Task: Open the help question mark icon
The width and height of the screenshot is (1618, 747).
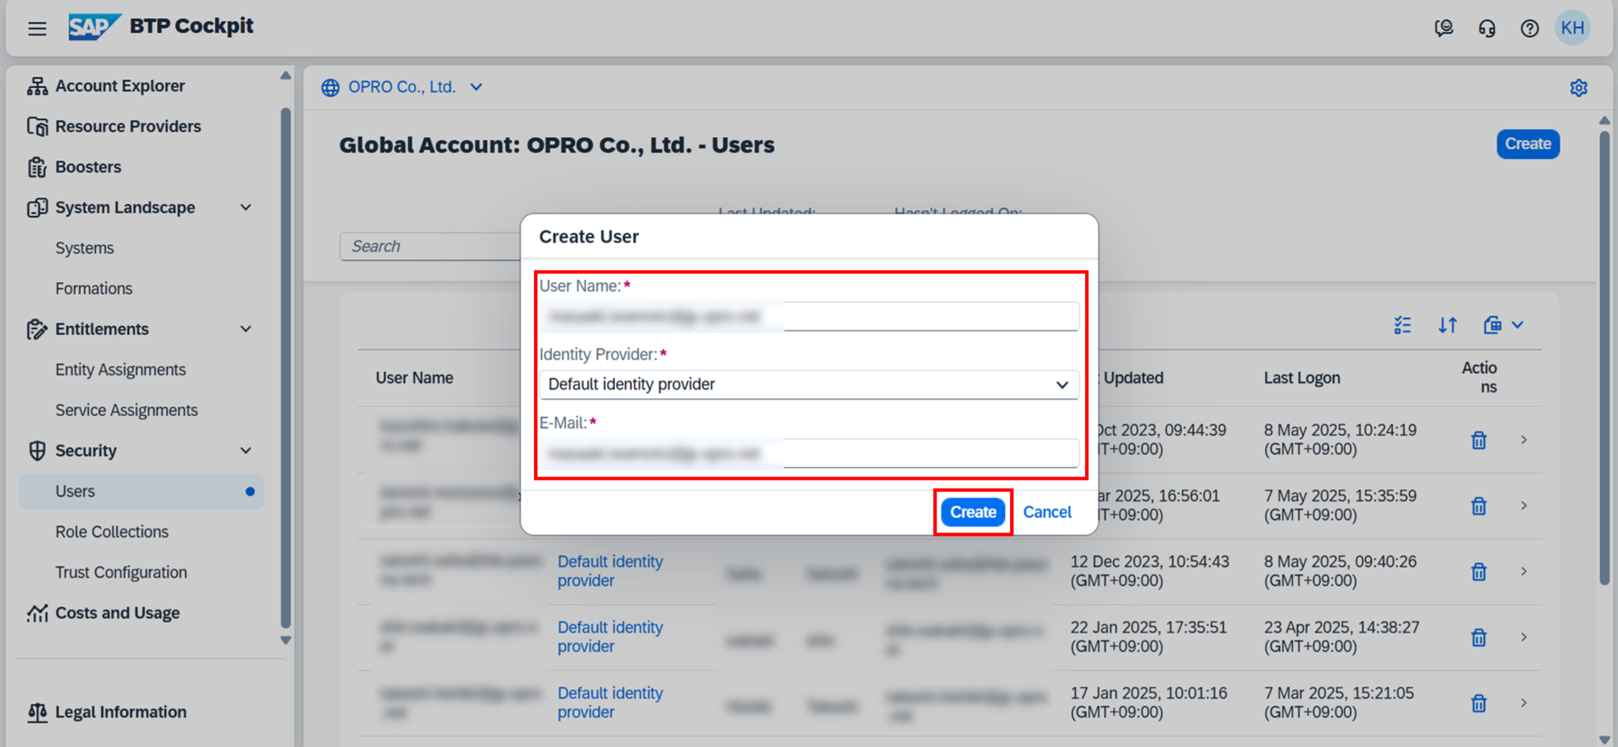Action: pos(1529,28)
